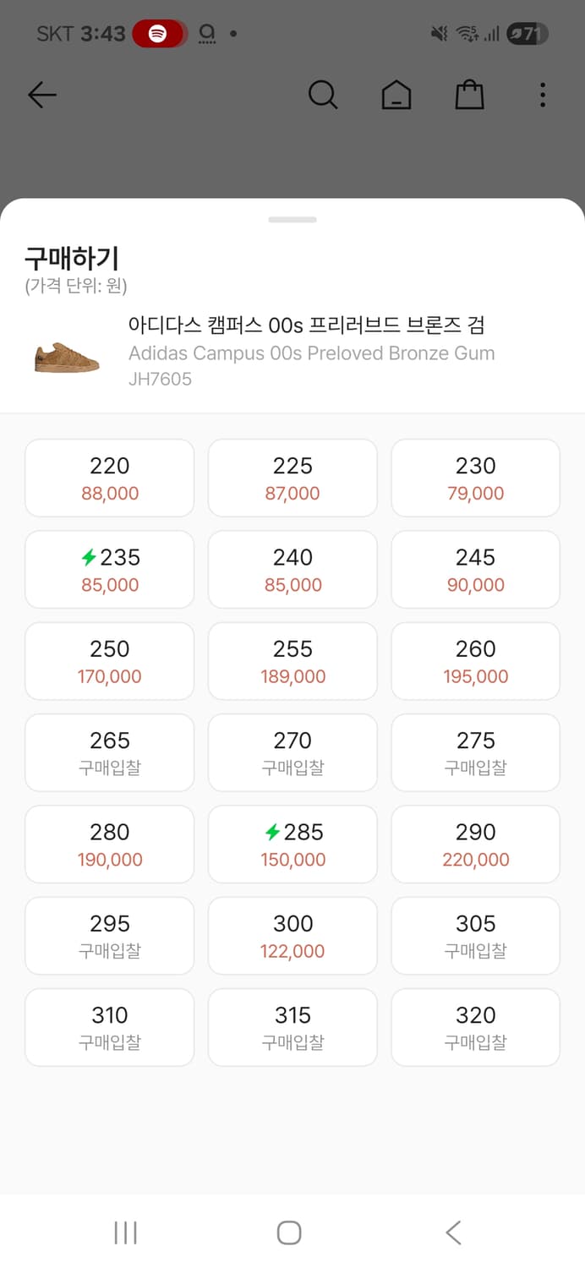
Task: Place purchase bid for size 320
Action: (x=475, y=1027)
